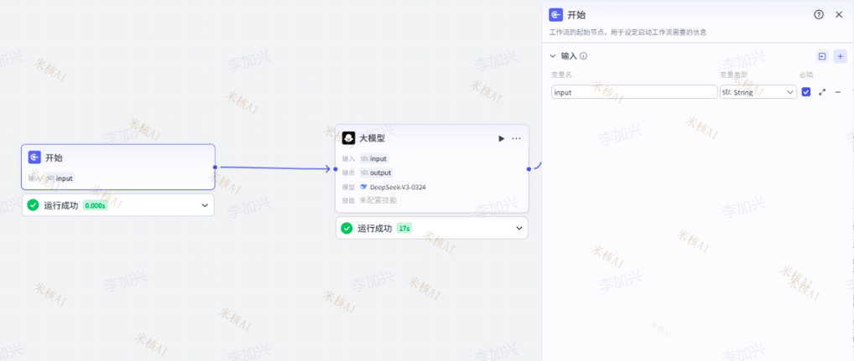Image resolution: width=854 pixels, height=361 pixels.
Task: Click the 大模型 node output port
Action: 529,168
